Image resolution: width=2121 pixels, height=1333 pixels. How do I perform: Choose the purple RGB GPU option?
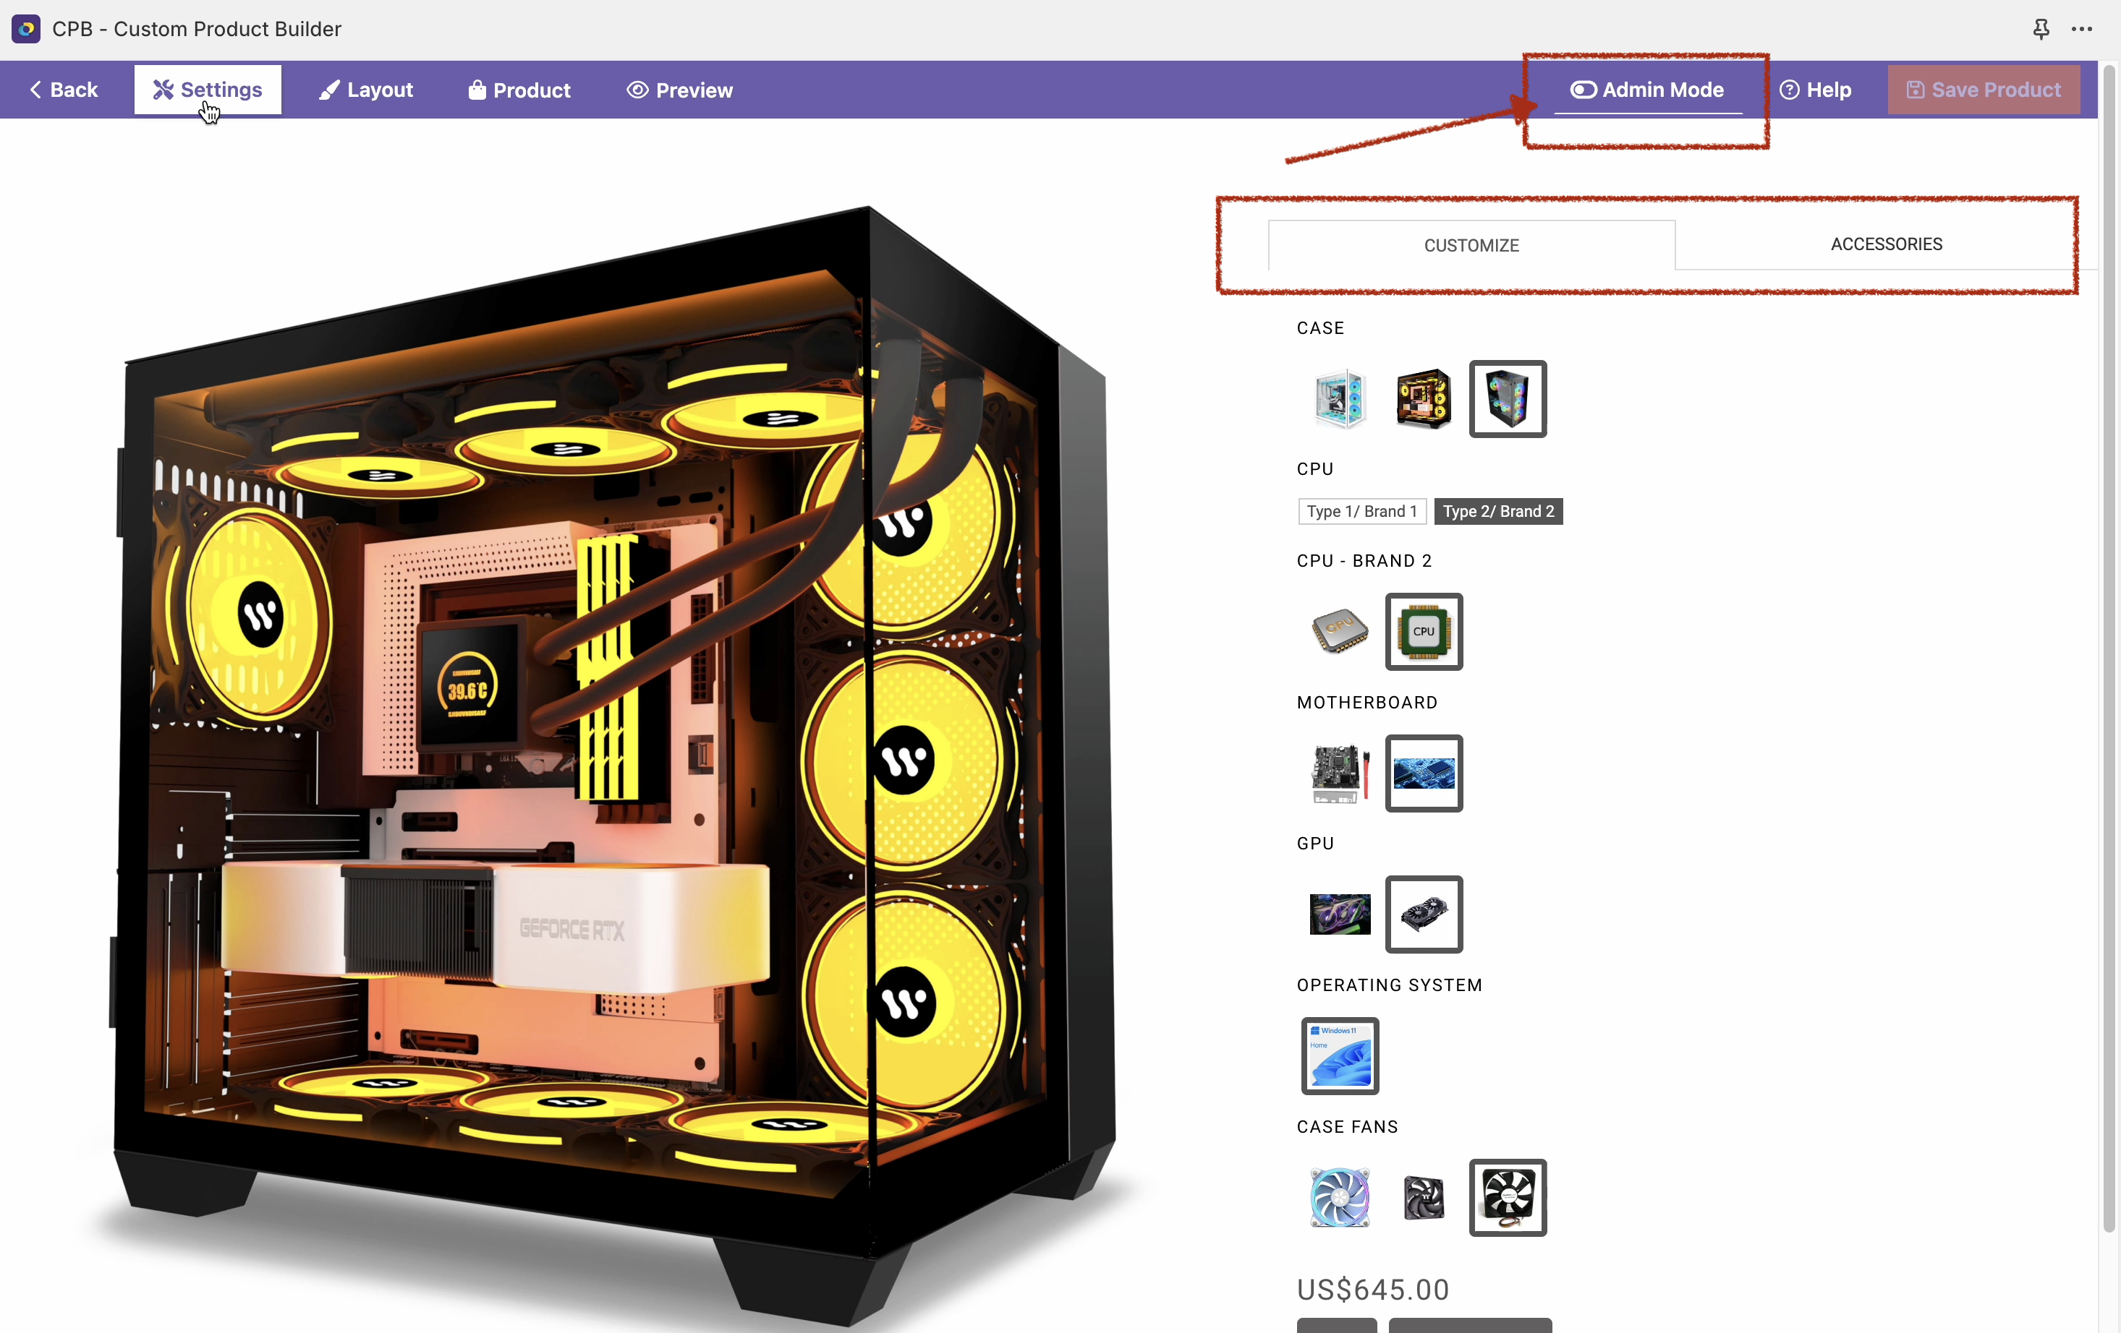coord(1339,914)
